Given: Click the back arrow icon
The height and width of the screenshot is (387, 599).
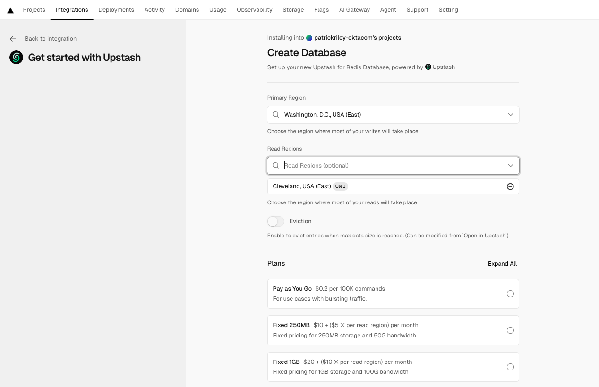Looking at the screenshot, I should click(x=13, y=39).
